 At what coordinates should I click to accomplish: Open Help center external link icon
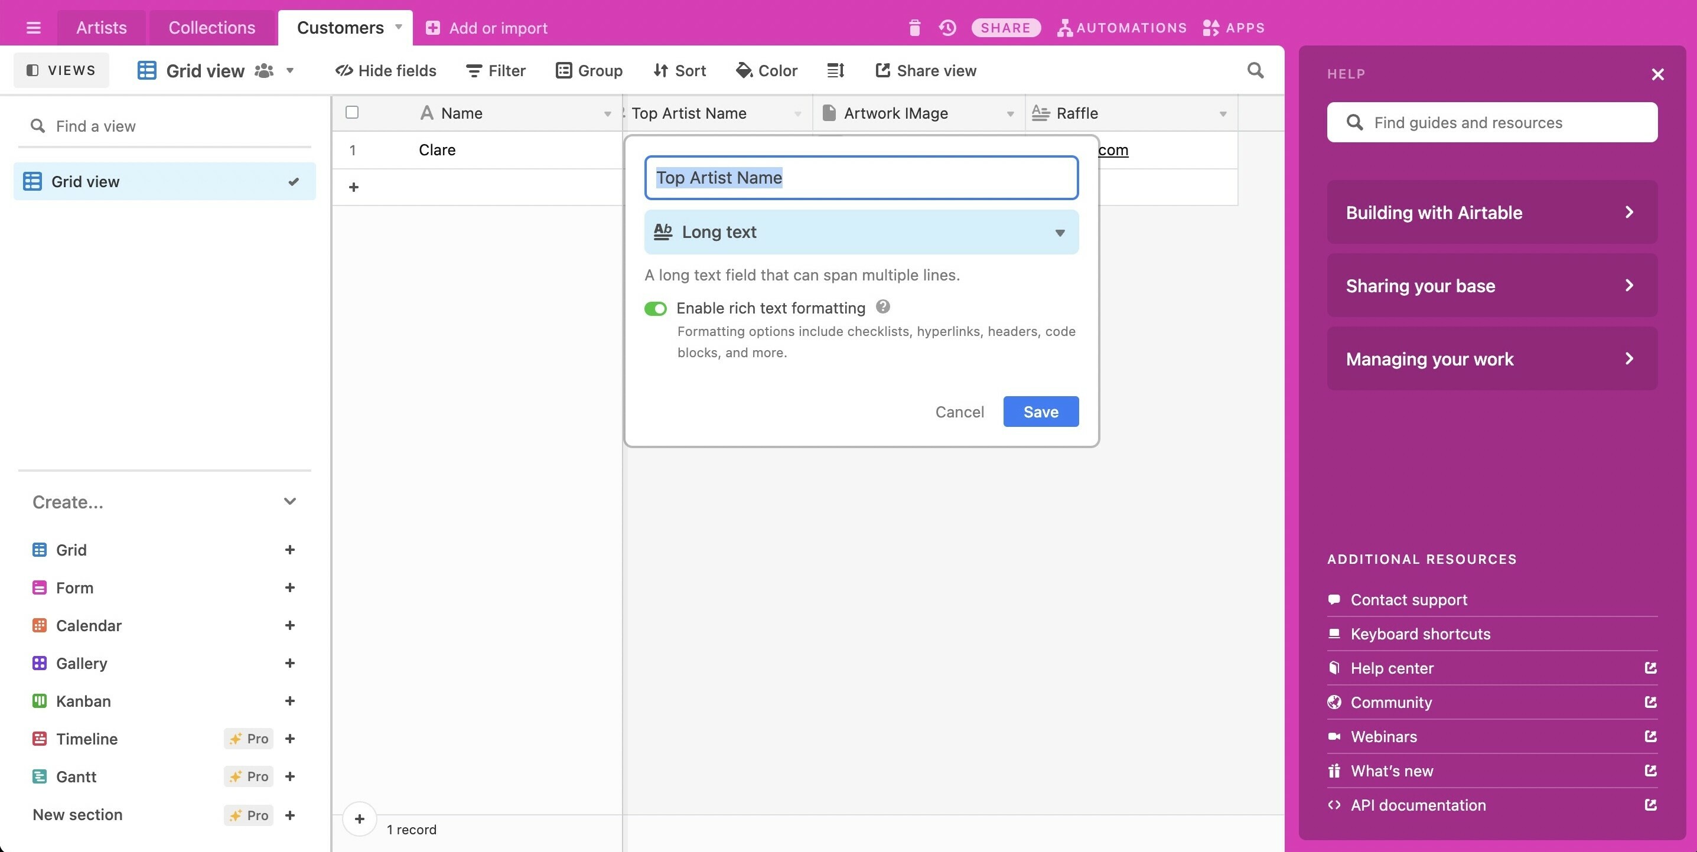point(1651,668)
